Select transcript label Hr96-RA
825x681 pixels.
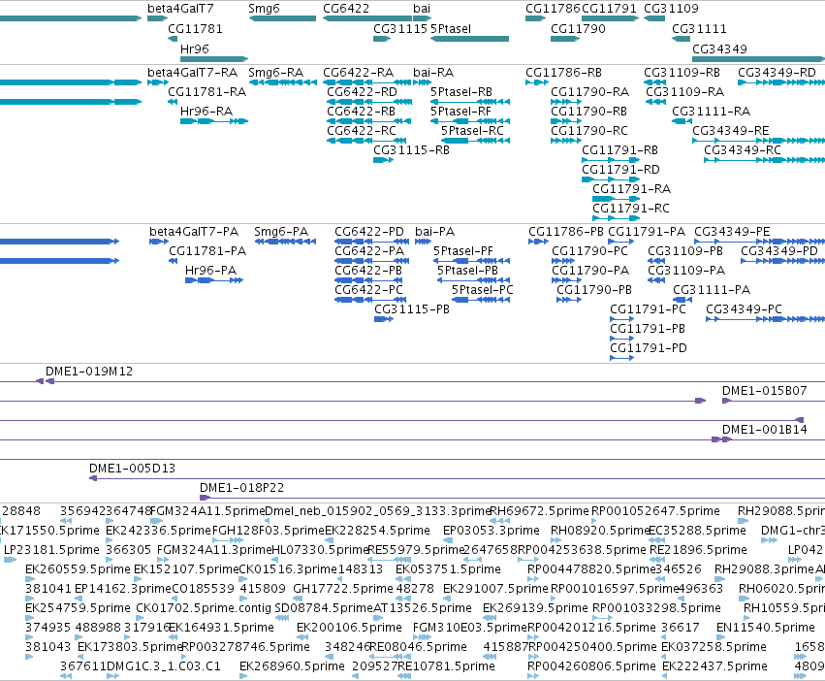(x=206, y=112)
